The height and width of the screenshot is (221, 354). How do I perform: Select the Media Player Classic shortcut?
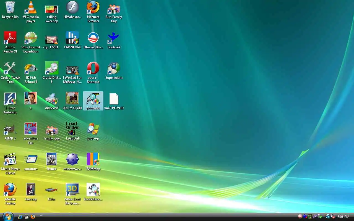[10, 164]
